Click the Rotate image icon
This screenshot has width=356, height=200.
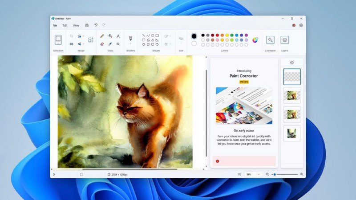click(x=80, y=36)
